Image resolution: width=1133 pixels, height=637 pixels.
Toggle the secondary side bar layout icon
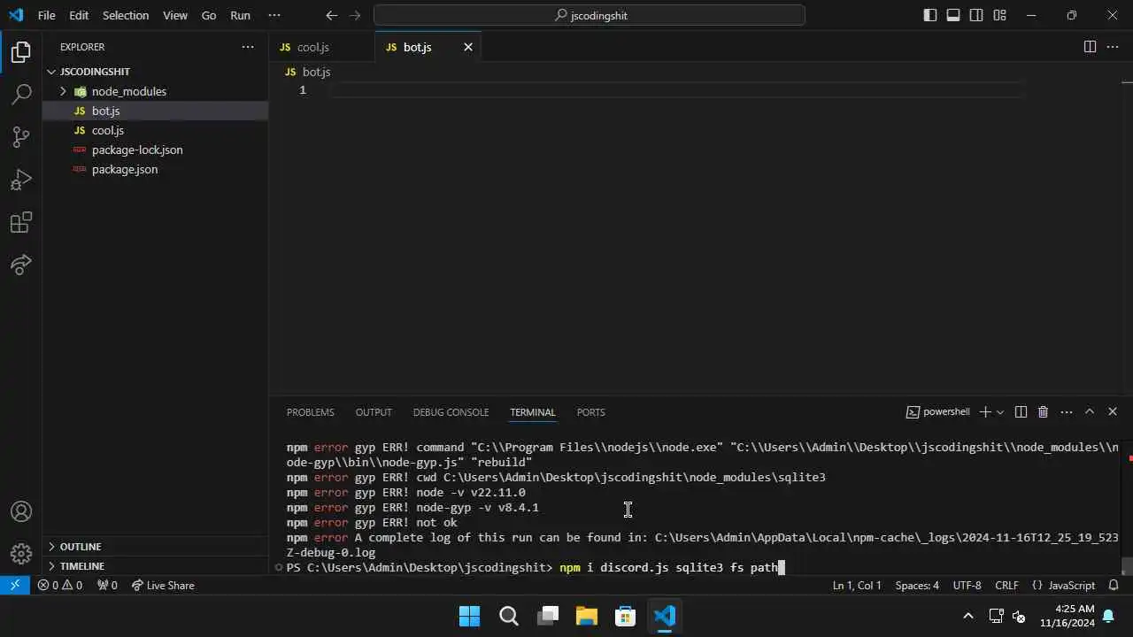pyautogui.click(x=976, y=15)
